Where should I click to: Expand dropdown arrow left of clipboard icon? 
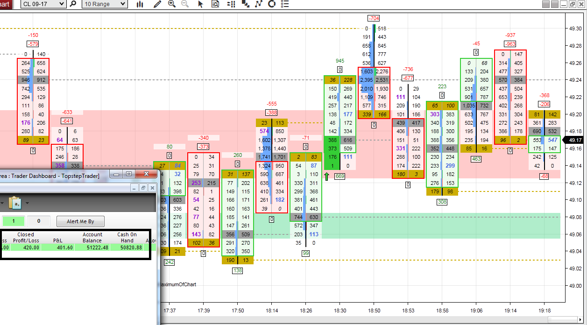(1, 203)
